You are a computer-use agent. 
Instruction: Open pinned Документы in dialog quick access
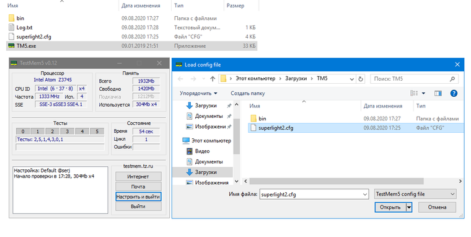[208, 116]
